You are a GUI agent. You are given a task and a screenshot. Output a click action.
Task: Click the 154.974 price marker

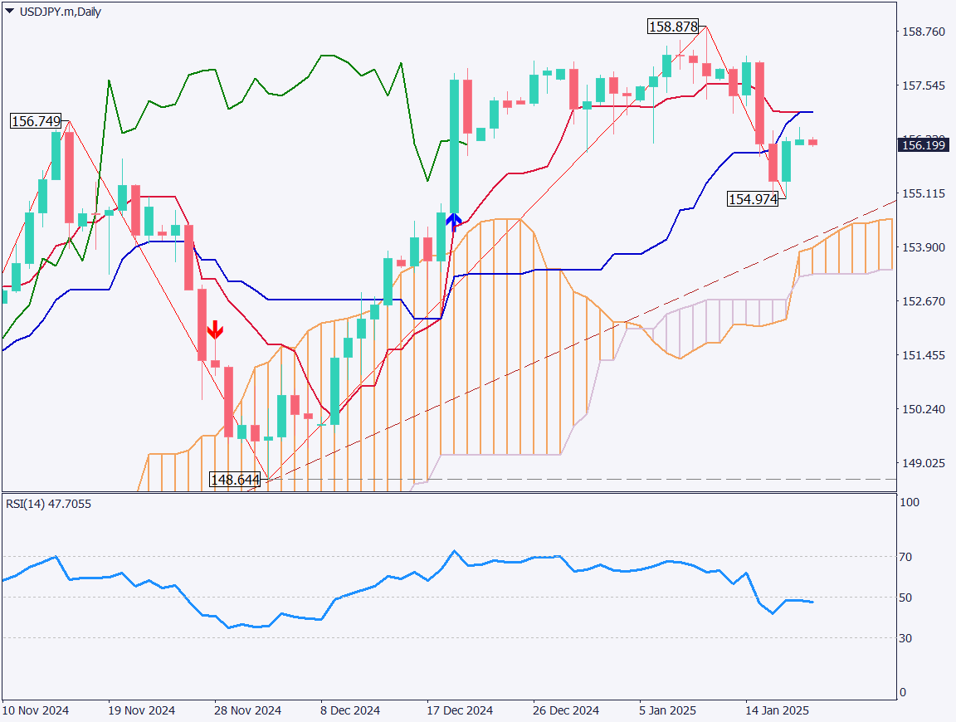tap(753, 198)
